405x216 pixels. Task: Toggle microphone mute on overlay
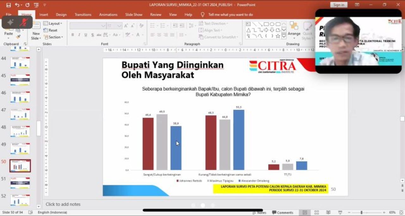coord(24,22)
